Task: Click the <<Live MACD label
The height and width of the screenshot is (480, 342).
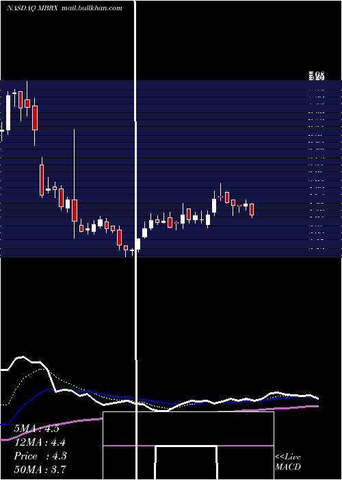Action: (x=288, y=462)
